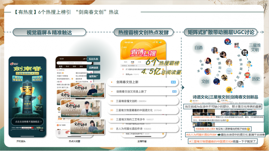Open the yellow circular logo avatar
Screen dimensions: 269x151
(x=229, y=89)
